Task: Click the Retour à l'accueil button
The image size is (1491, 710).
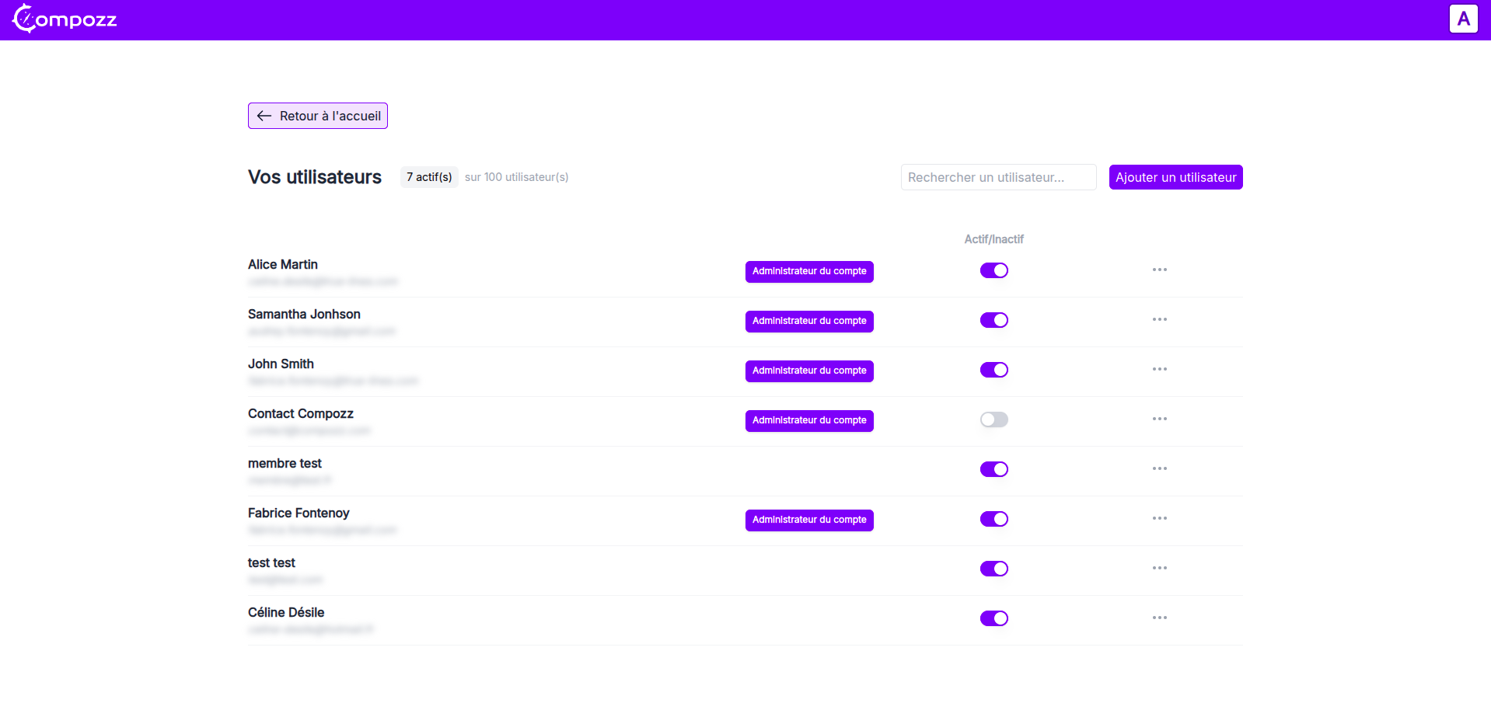Action: point(317,115)
